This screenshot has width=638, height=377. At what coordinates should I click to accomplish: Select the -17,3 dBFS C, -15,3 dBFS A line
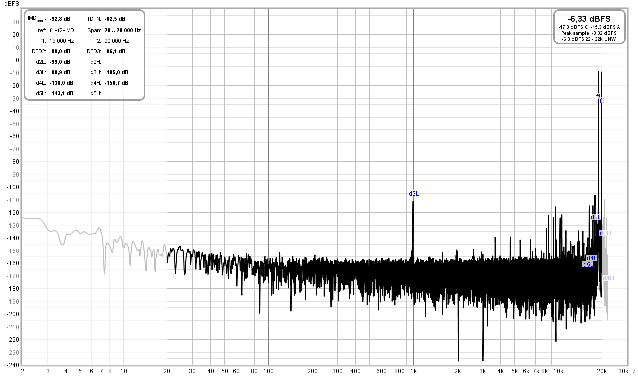click(x=589, y=27)
